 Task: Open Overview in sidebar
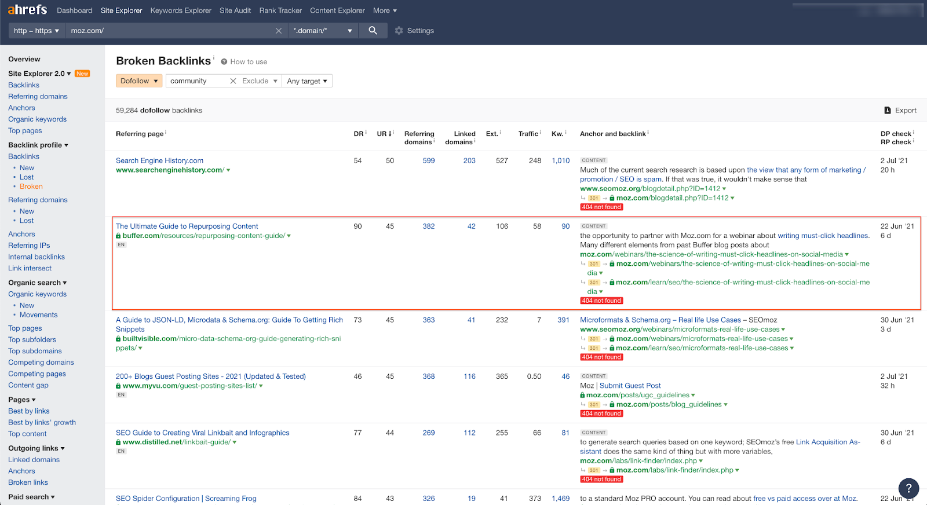(x=24, y=59)
